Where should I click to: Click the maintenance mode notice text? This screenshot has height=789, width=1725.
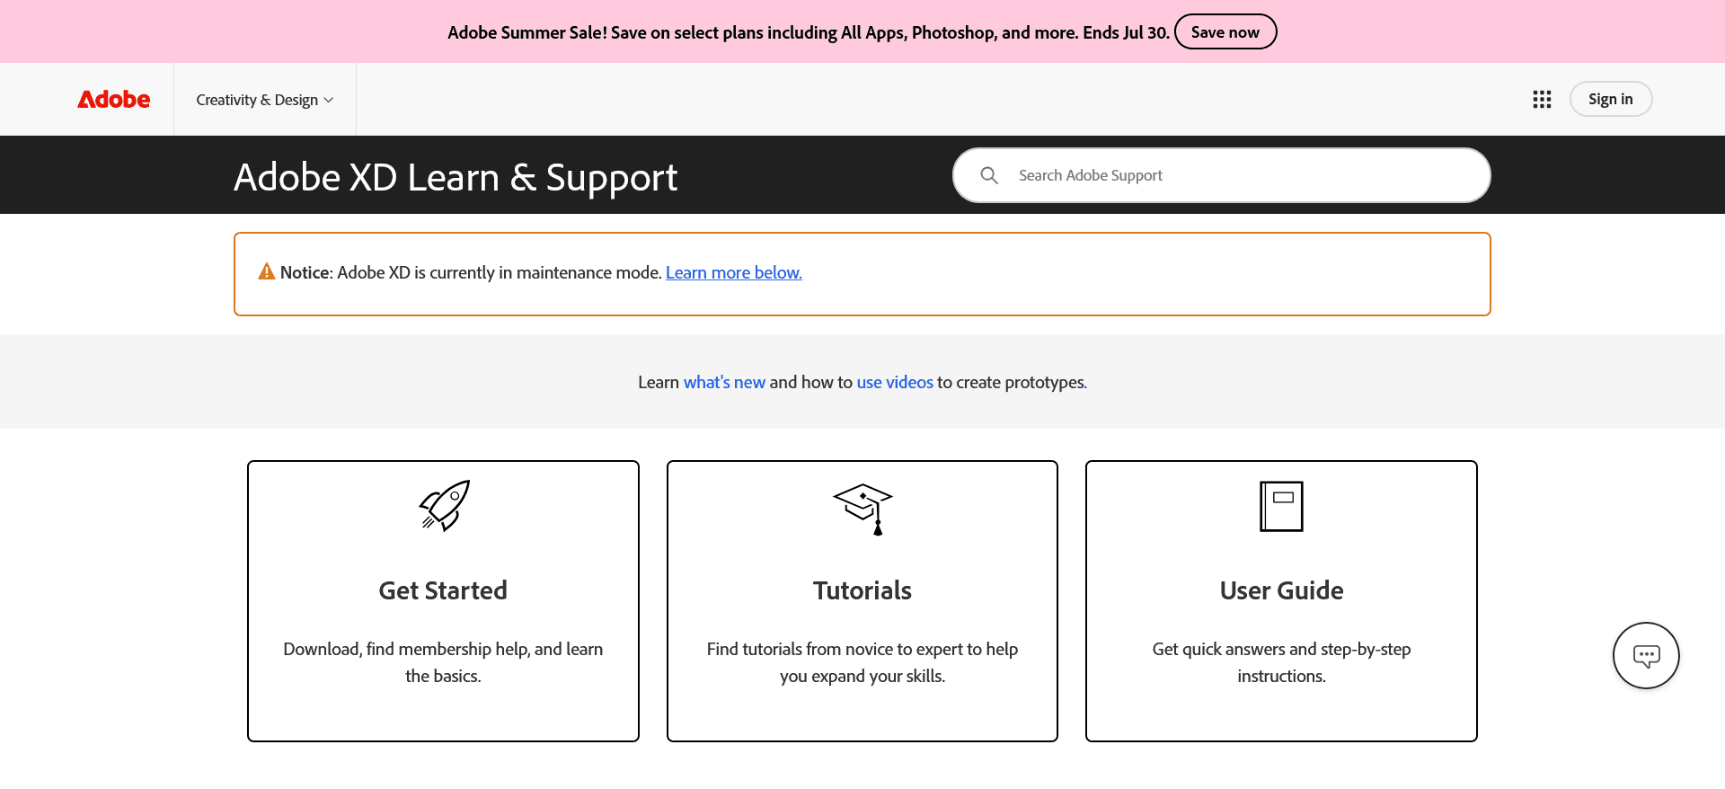click(x=471, y=272)
